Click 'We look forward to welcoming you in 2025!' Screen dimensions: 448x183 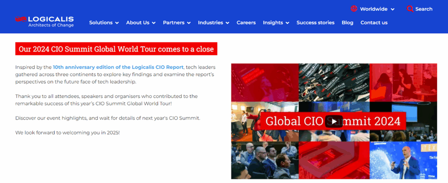(67, 132)
